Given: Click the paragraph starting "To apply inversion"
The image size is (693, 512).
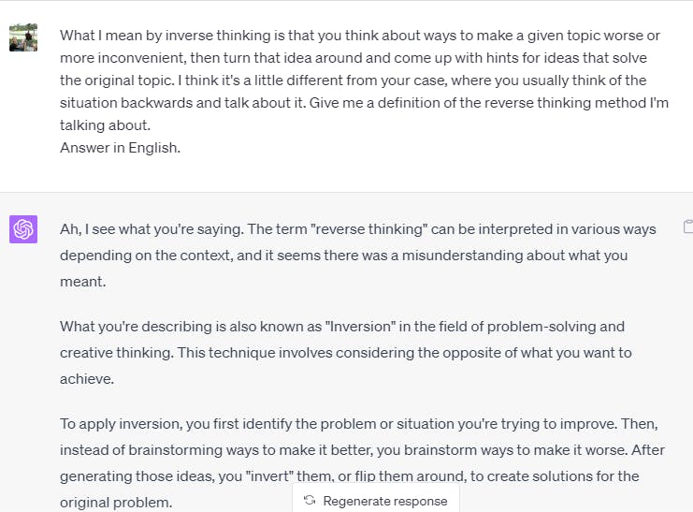Looking at the screenshot, I should (363, 463).
